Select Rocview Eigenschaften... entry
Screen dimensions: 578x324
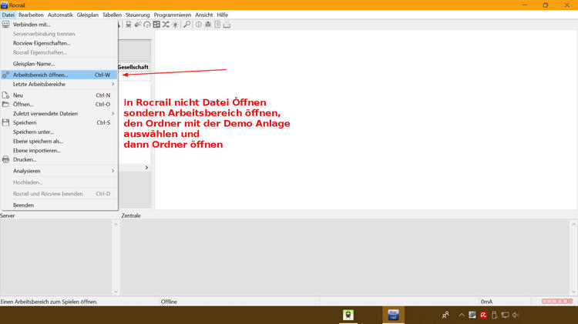[x=59, y=43]
